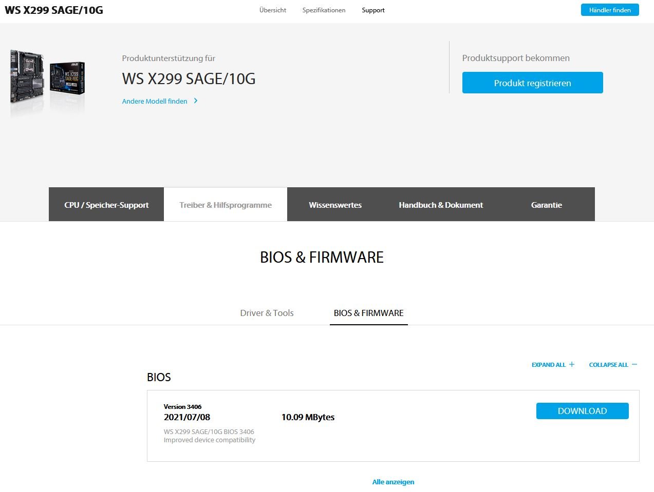The width and height of the screenshot is (654, 492).
Task: Expand all entries with EXPAND ALL
Action: [x=553, y=365]
